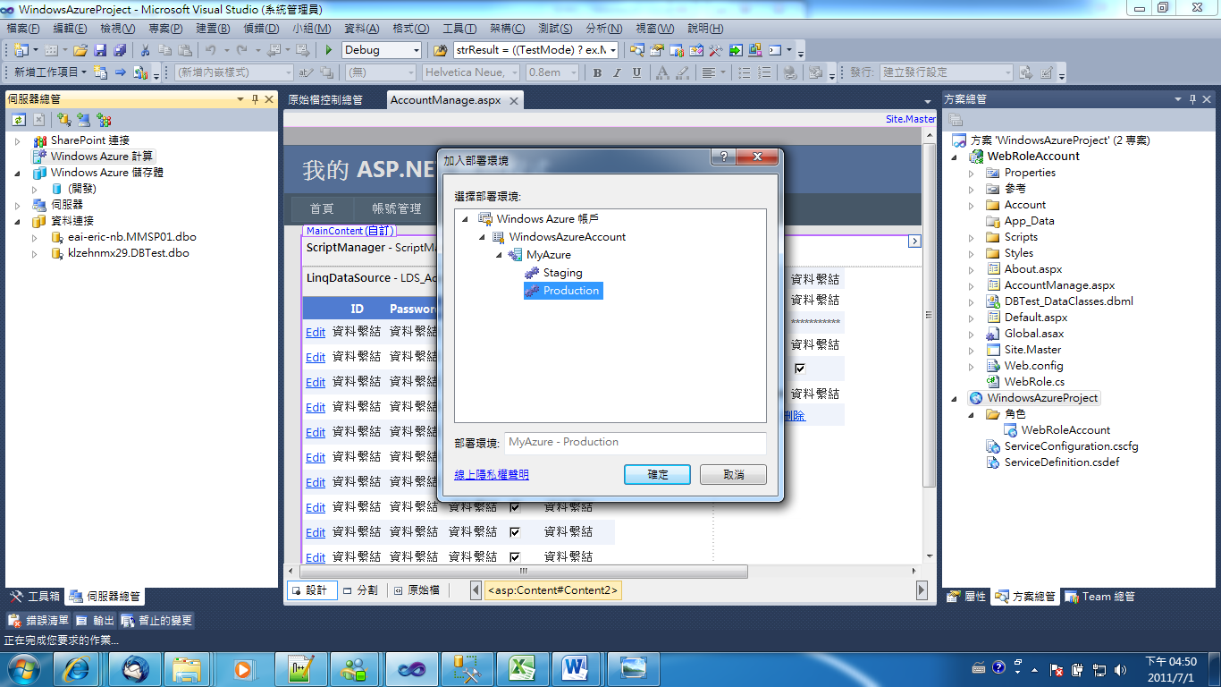Select the Staging deployment environment
Viewport: 1221px width, 687px height.
[x=562, y=273]
